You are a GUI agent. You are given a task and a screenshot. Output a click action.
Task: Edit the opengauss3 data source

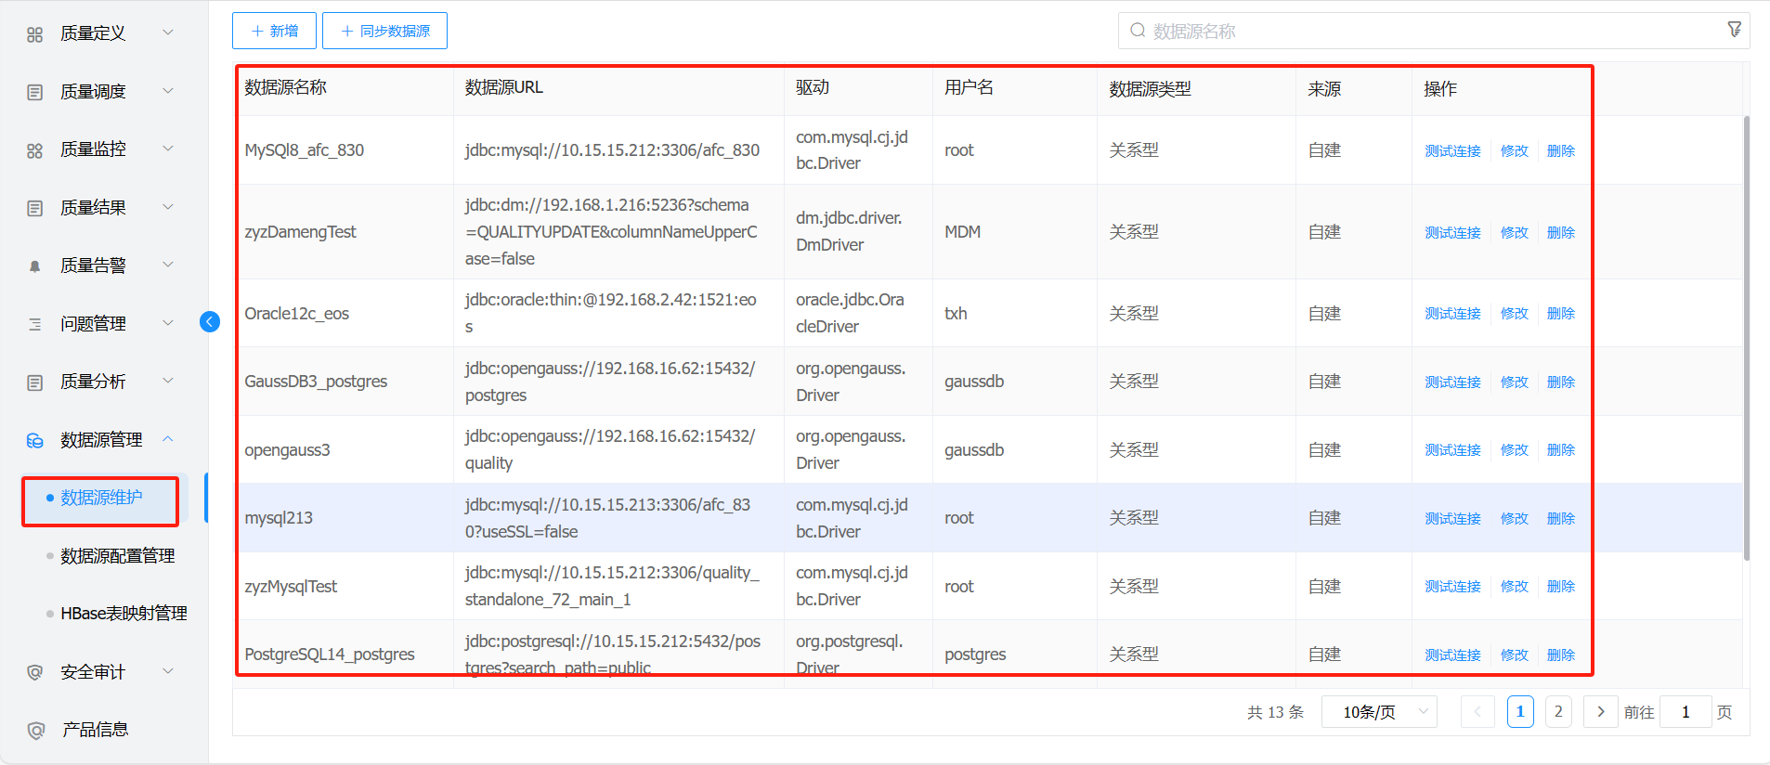(x=1514, y=450)
